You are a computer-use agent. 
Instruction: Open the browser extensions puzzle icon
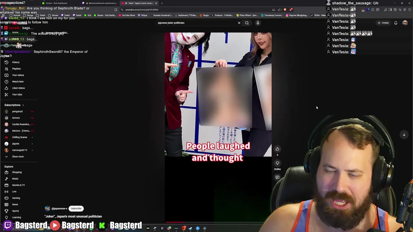pos(373,10)
